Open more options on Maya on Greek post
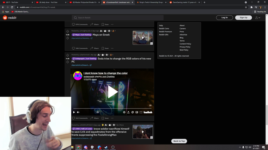Viewport: 268px width, 150px height. point(112,48)
